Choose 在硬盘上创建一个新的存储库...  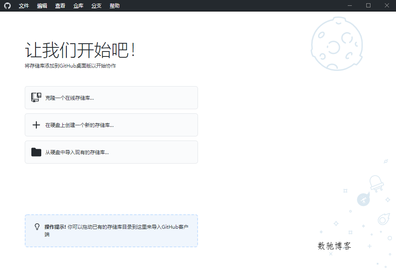(111, 125)
